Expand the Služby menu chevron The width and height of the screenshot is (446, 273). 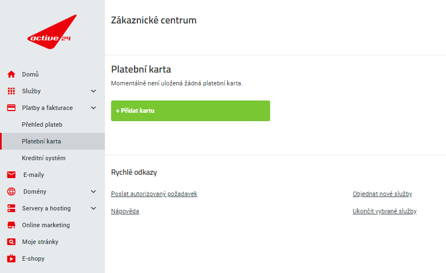coord(93,91)
